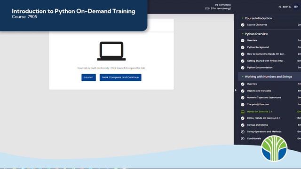Click checkmark beside Strings and Slicing

(x=243, y=125)
